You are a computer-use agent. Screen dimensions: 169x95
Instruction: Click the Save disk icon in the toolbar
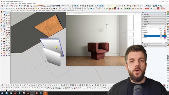tap(7, 6)
